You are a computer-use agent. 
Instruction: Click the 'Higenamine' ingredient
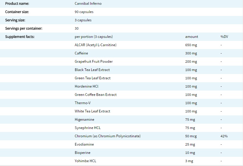(x=84, y=120)
